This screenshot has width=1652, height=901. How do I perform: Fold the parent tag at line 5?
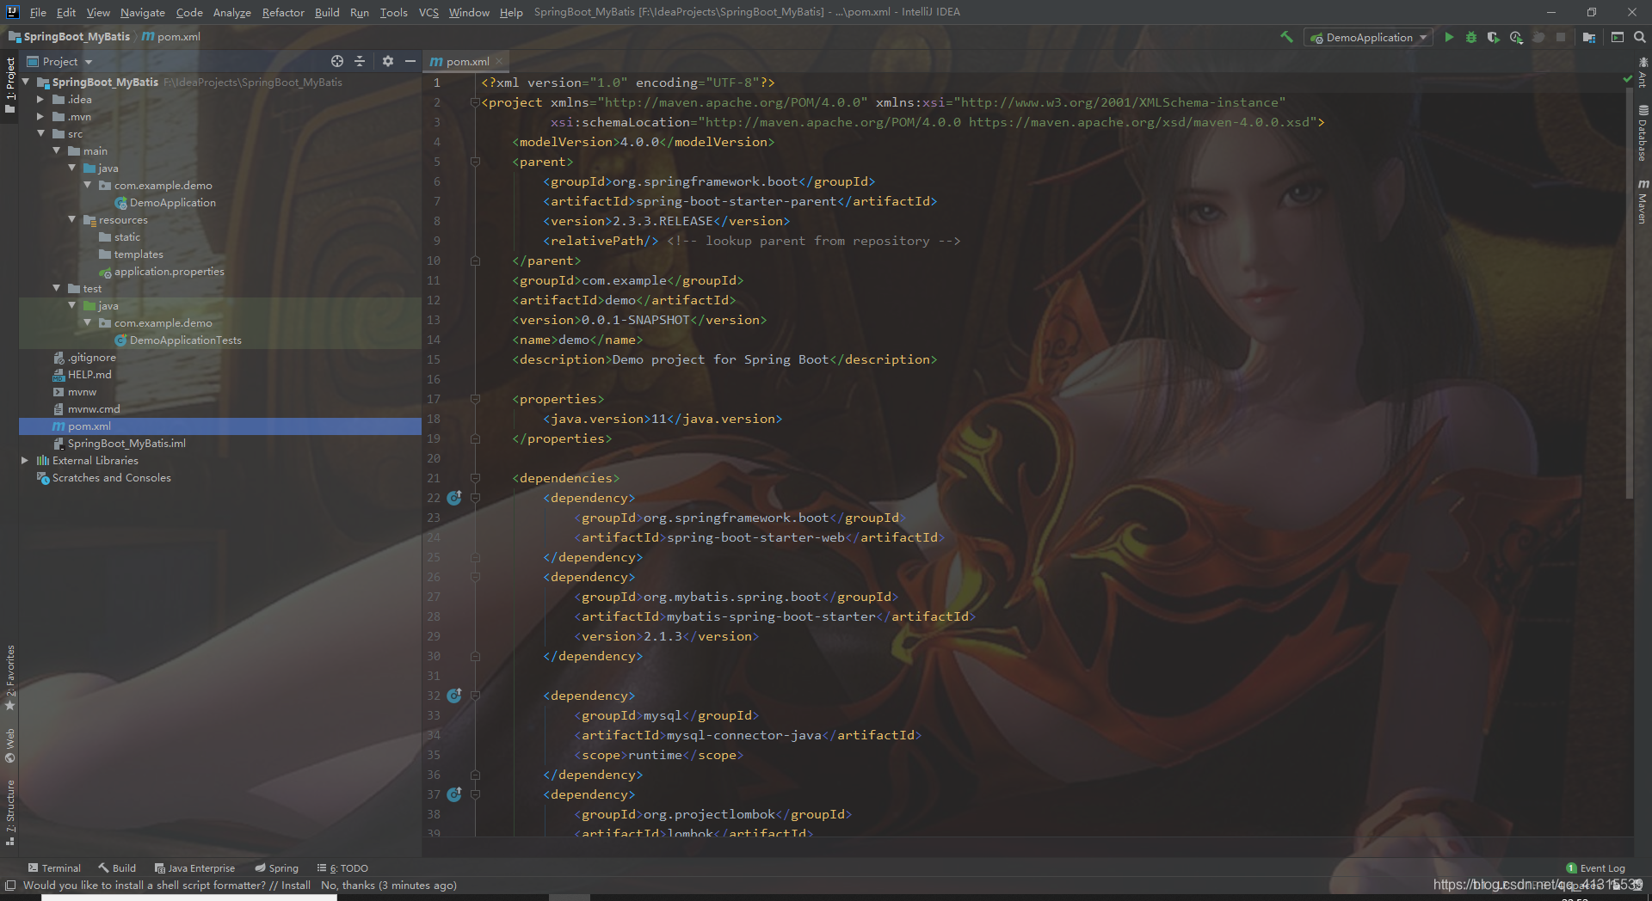coord(475,162)
